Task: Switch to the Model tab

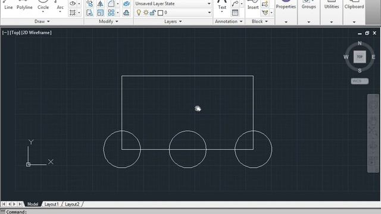Action: coord(33,204)
